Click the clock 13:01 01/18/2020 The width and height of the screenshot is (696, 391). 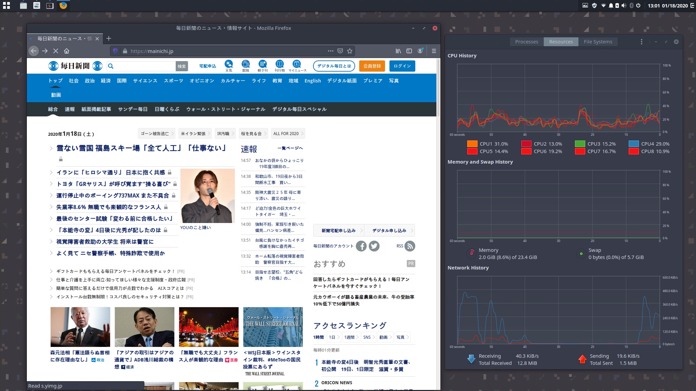click(x=667, y=5)
